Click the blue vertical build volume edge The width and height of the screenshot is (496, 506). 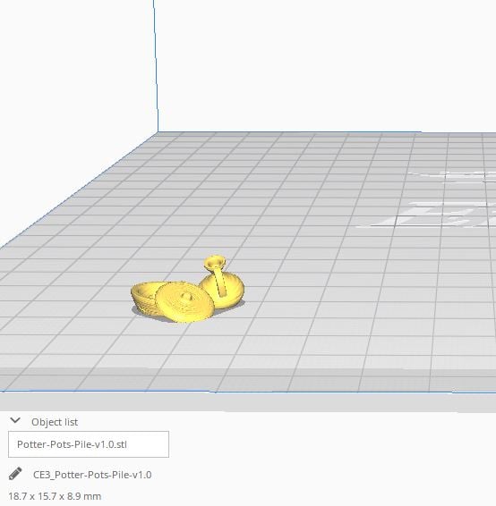(156, 64)
